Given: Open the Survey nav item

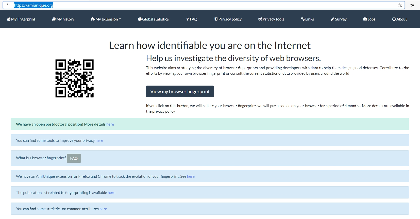Looking at the screenshot, I should point(339,19).
